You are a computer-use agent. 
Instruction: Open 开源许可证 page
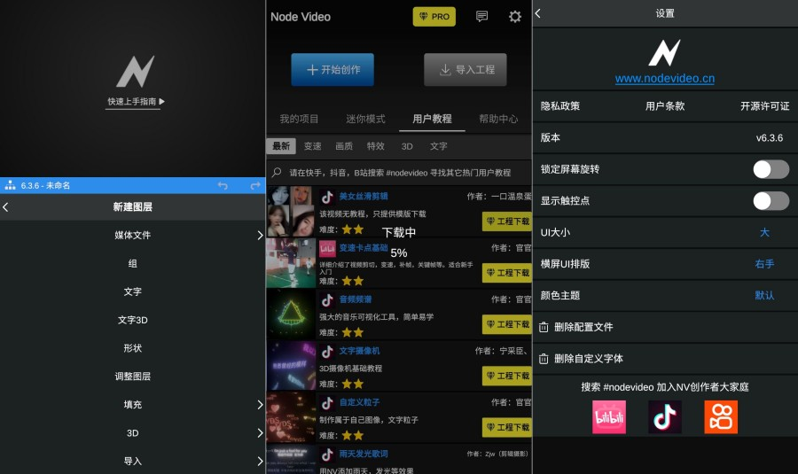pos(764,106)
